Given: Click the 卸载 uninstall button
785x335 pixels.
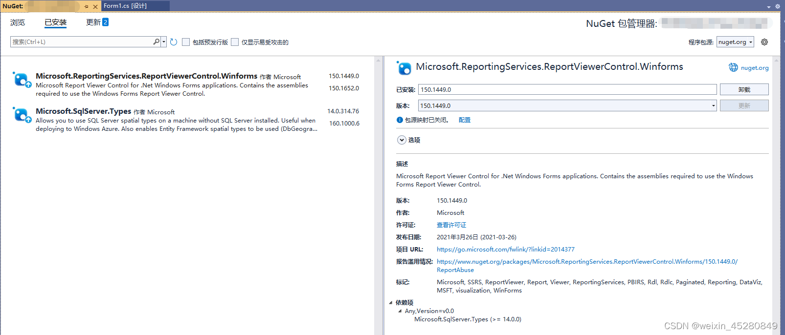Looking at the screenshot, I should [x=744, y=89].
